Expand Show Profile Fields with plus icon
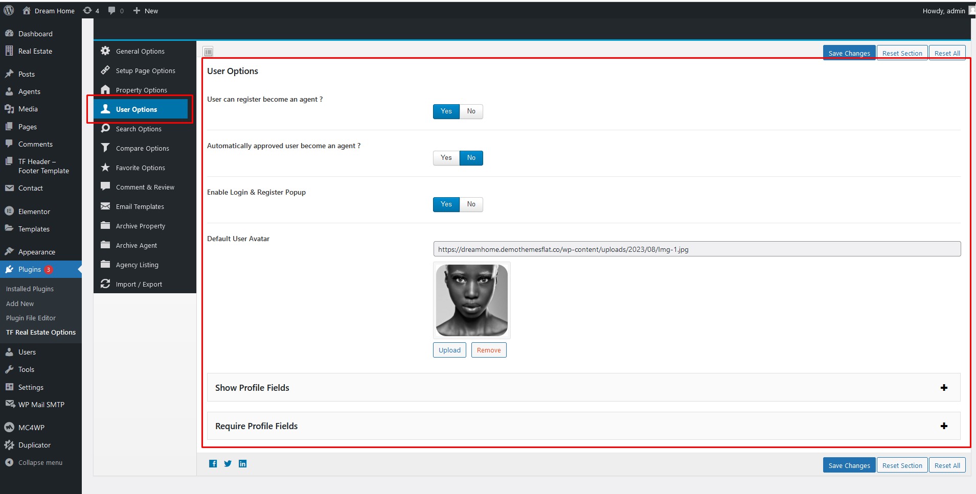 pos(944,388)
